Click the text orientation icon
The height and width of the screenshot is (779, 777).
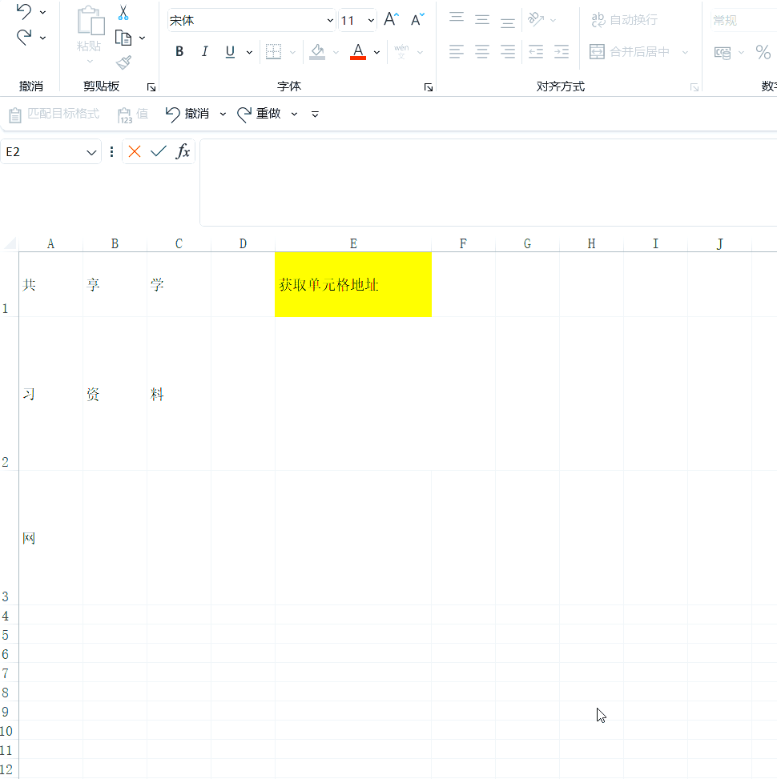coord(536,19)
